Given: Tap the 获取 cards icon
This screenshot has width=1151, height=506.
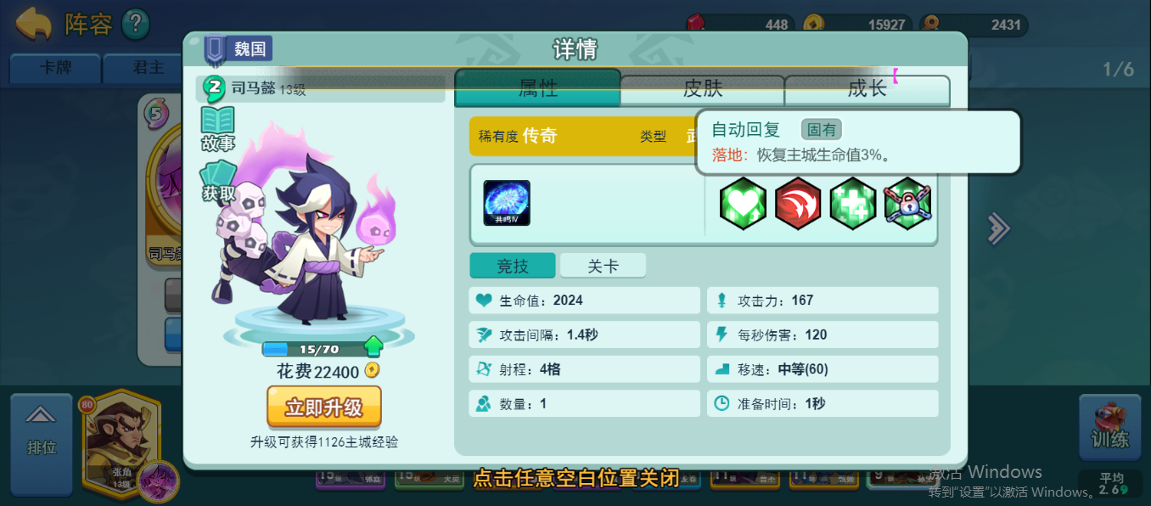Looking at the screenshot, I should point(218,181).
